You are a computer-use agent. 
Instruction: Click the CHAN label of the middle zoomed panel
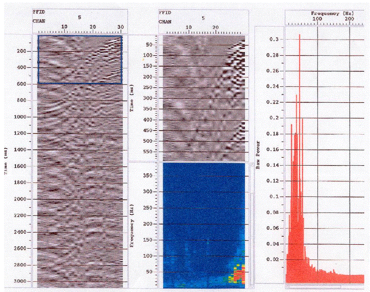[x=165, y=22]
